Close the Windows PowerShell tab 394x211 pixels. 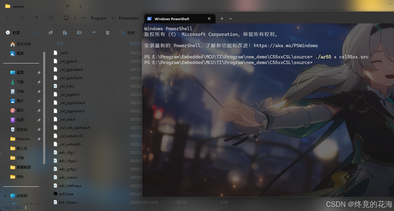point(209,19)
